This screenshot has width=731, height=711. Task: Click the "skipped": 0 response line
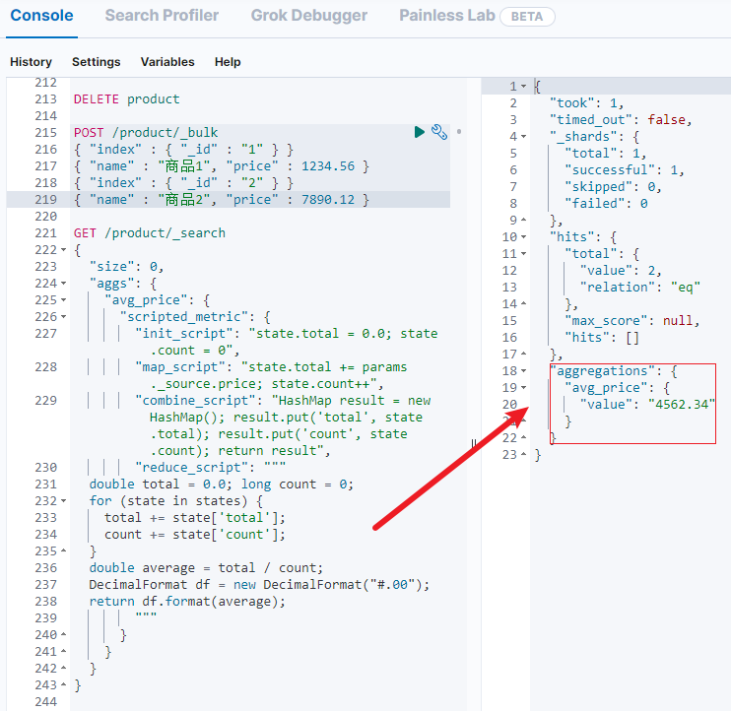click(613, 187)
